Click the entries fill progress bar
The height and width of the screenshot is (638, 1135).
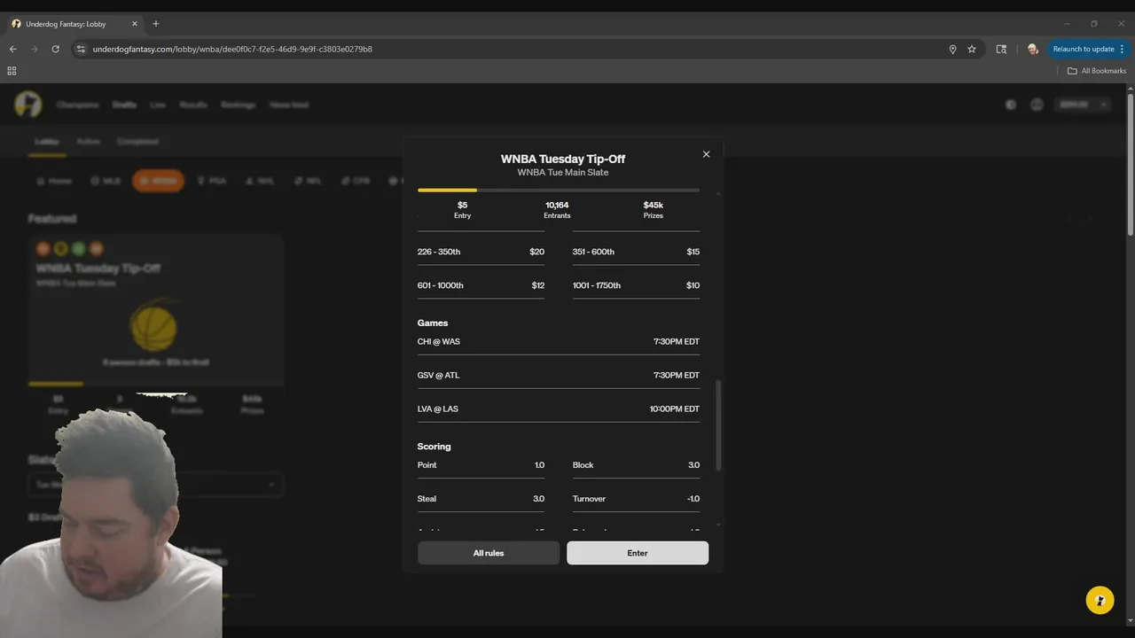click(559, 190)
